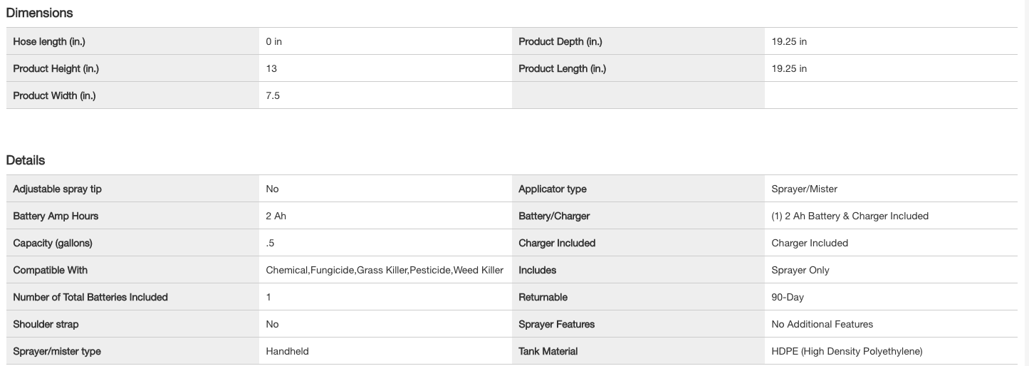Click the Capacity (gallons) value .5

coord(270,243)
